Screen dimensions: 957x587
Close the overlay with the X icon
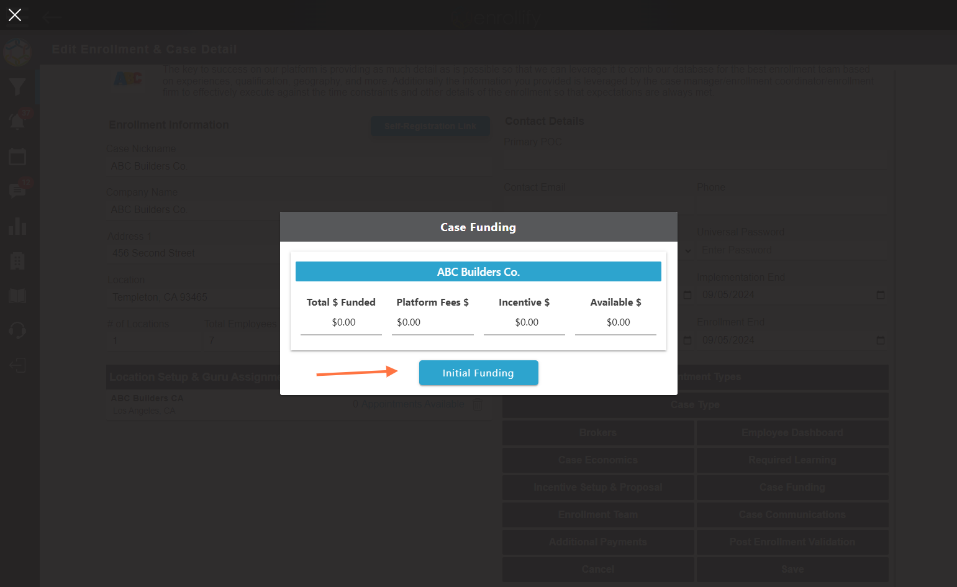pos(15,15)
